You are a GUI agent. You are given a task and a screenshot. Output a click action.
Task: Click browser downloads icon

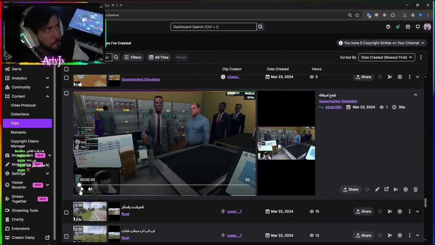tap(404, 15)
